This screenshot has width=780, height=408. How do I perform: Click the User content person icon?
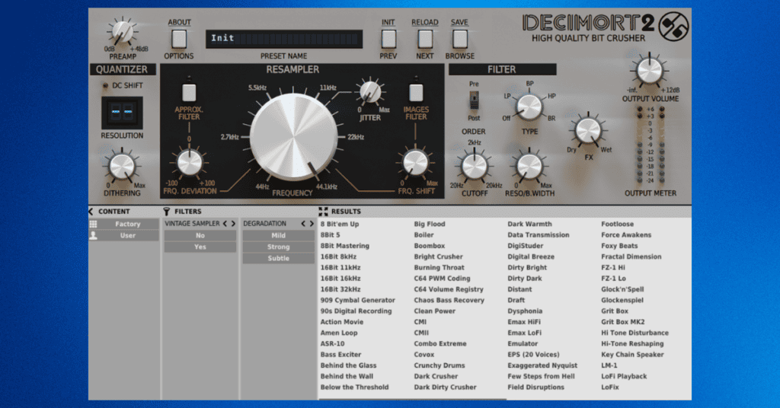tap(94, 236)
